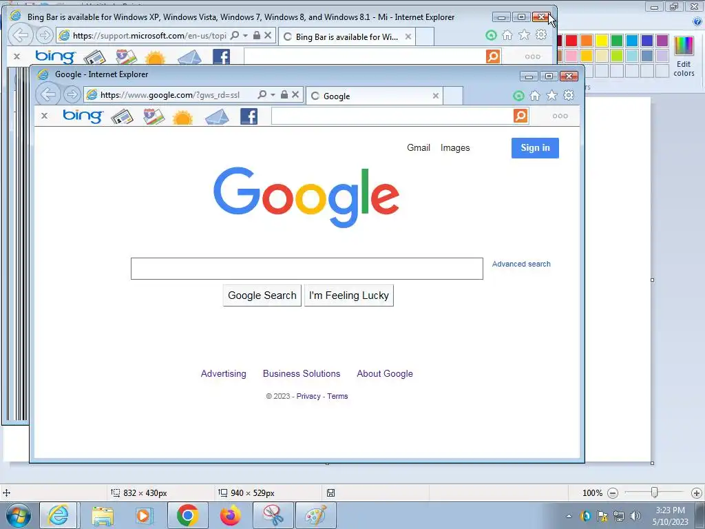
Task: Open Paint Help question mark icon
Action: [x=697, y=21]
